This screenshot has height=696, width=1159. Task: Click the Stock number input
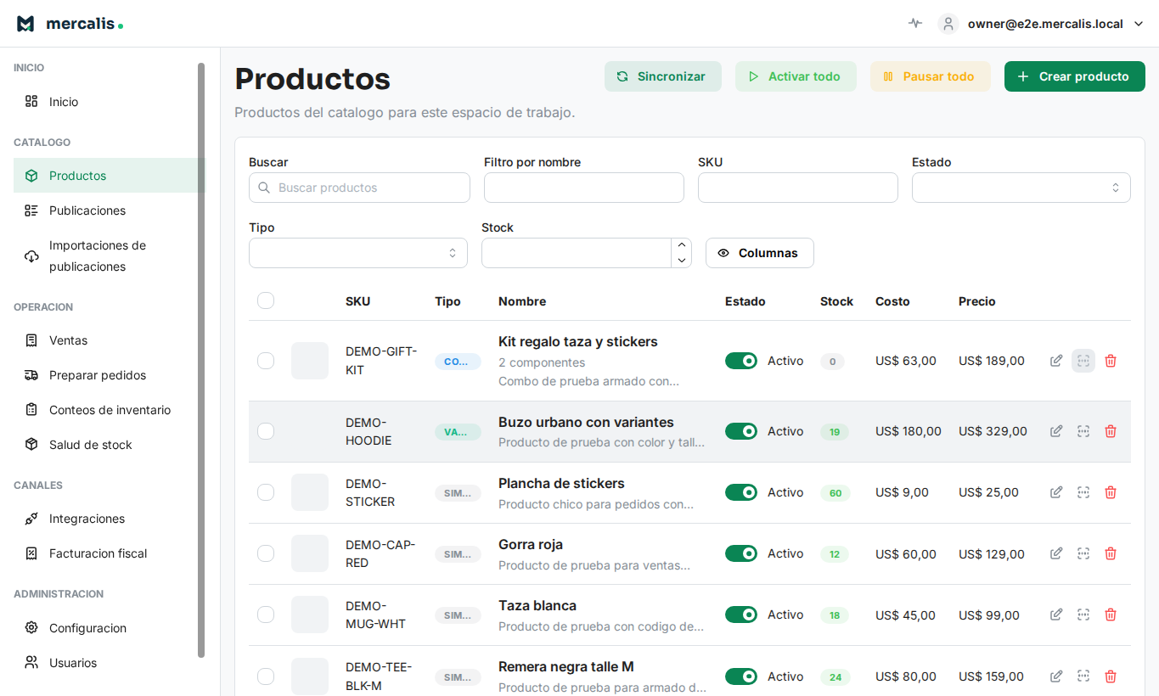coord(577,253)
